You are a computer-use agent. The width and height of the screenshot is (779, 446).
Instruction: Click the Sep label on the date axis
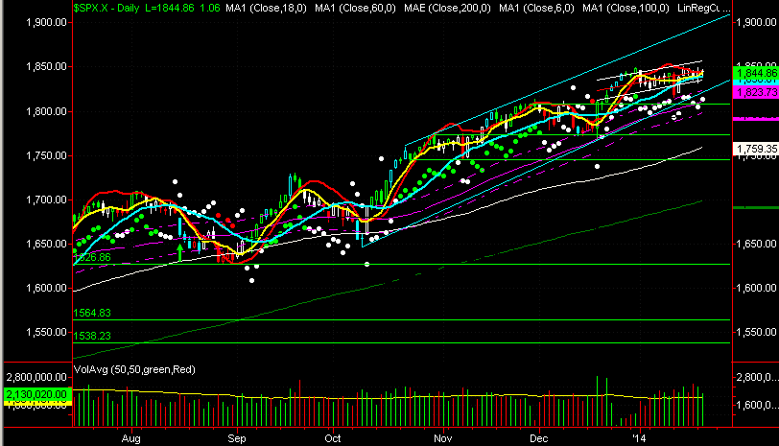(236, 438)
